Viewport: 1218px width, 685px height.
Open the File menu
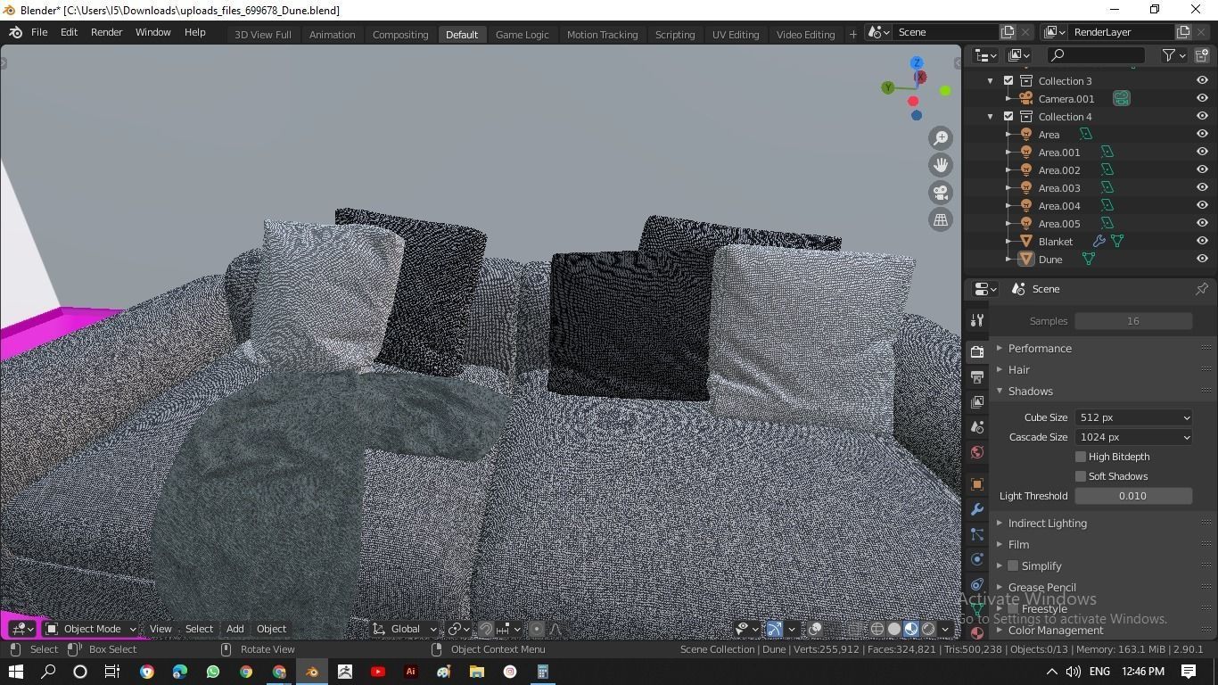pyautogui.click(x=39, y=32)
